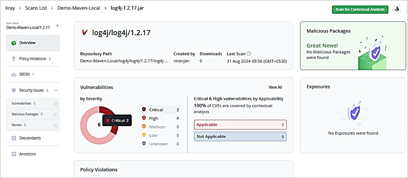Open the binoculars icon button in the top bar
Screen dimensions: 408x178
tap(397, 10)
